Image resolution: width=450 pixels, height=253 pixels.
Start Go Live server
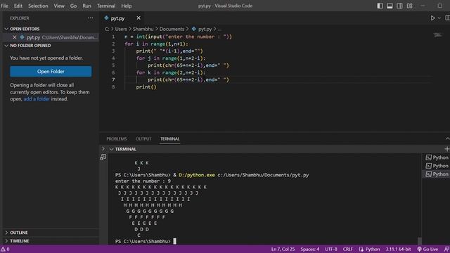point(427,249)
